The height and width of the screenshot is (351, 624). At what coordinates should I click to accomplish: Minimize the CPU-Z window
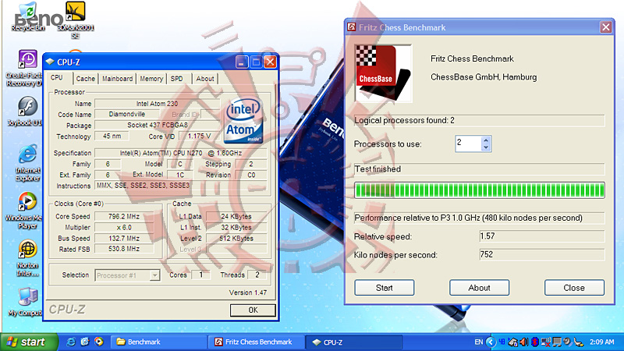point(242,62)
